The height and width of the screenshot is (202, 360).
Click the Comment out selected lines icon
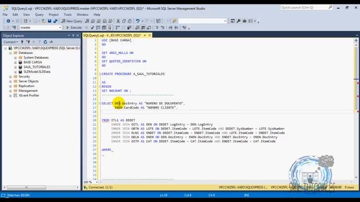pos(157,27)
